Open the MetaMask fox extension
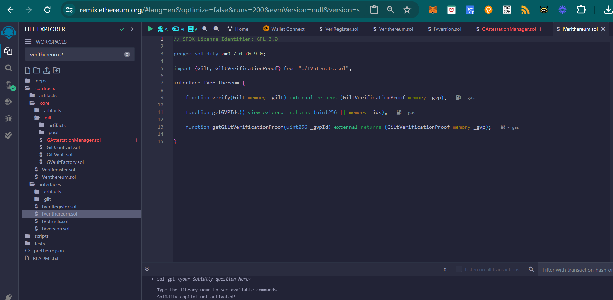613x300 pixels. pyautogui.click(x=433, y=10)
